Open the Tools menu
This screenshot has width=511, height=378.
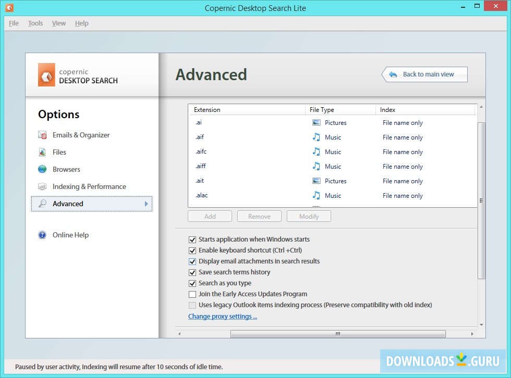[35, 23]
